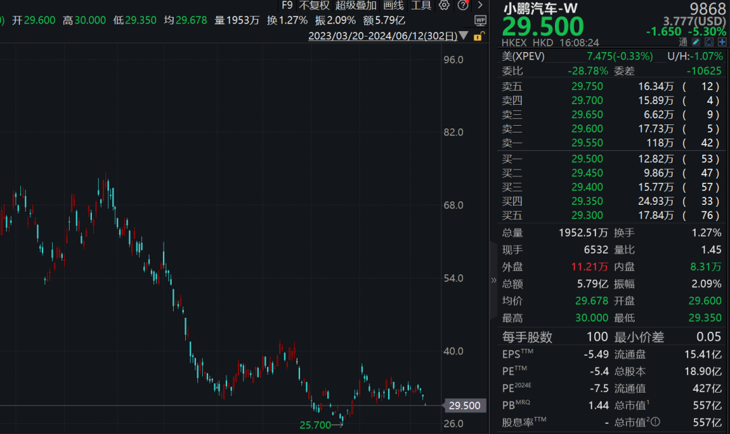The height and width of the screenshot is (434, 730).
Task: Open the 超级叠加 overlay menu
Action: (356, 5)
